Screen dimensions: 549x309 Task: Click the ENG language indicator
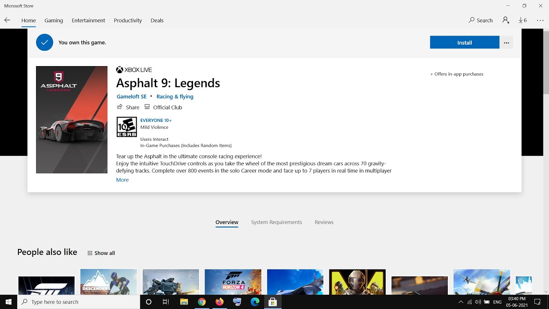tap(498, 302)
